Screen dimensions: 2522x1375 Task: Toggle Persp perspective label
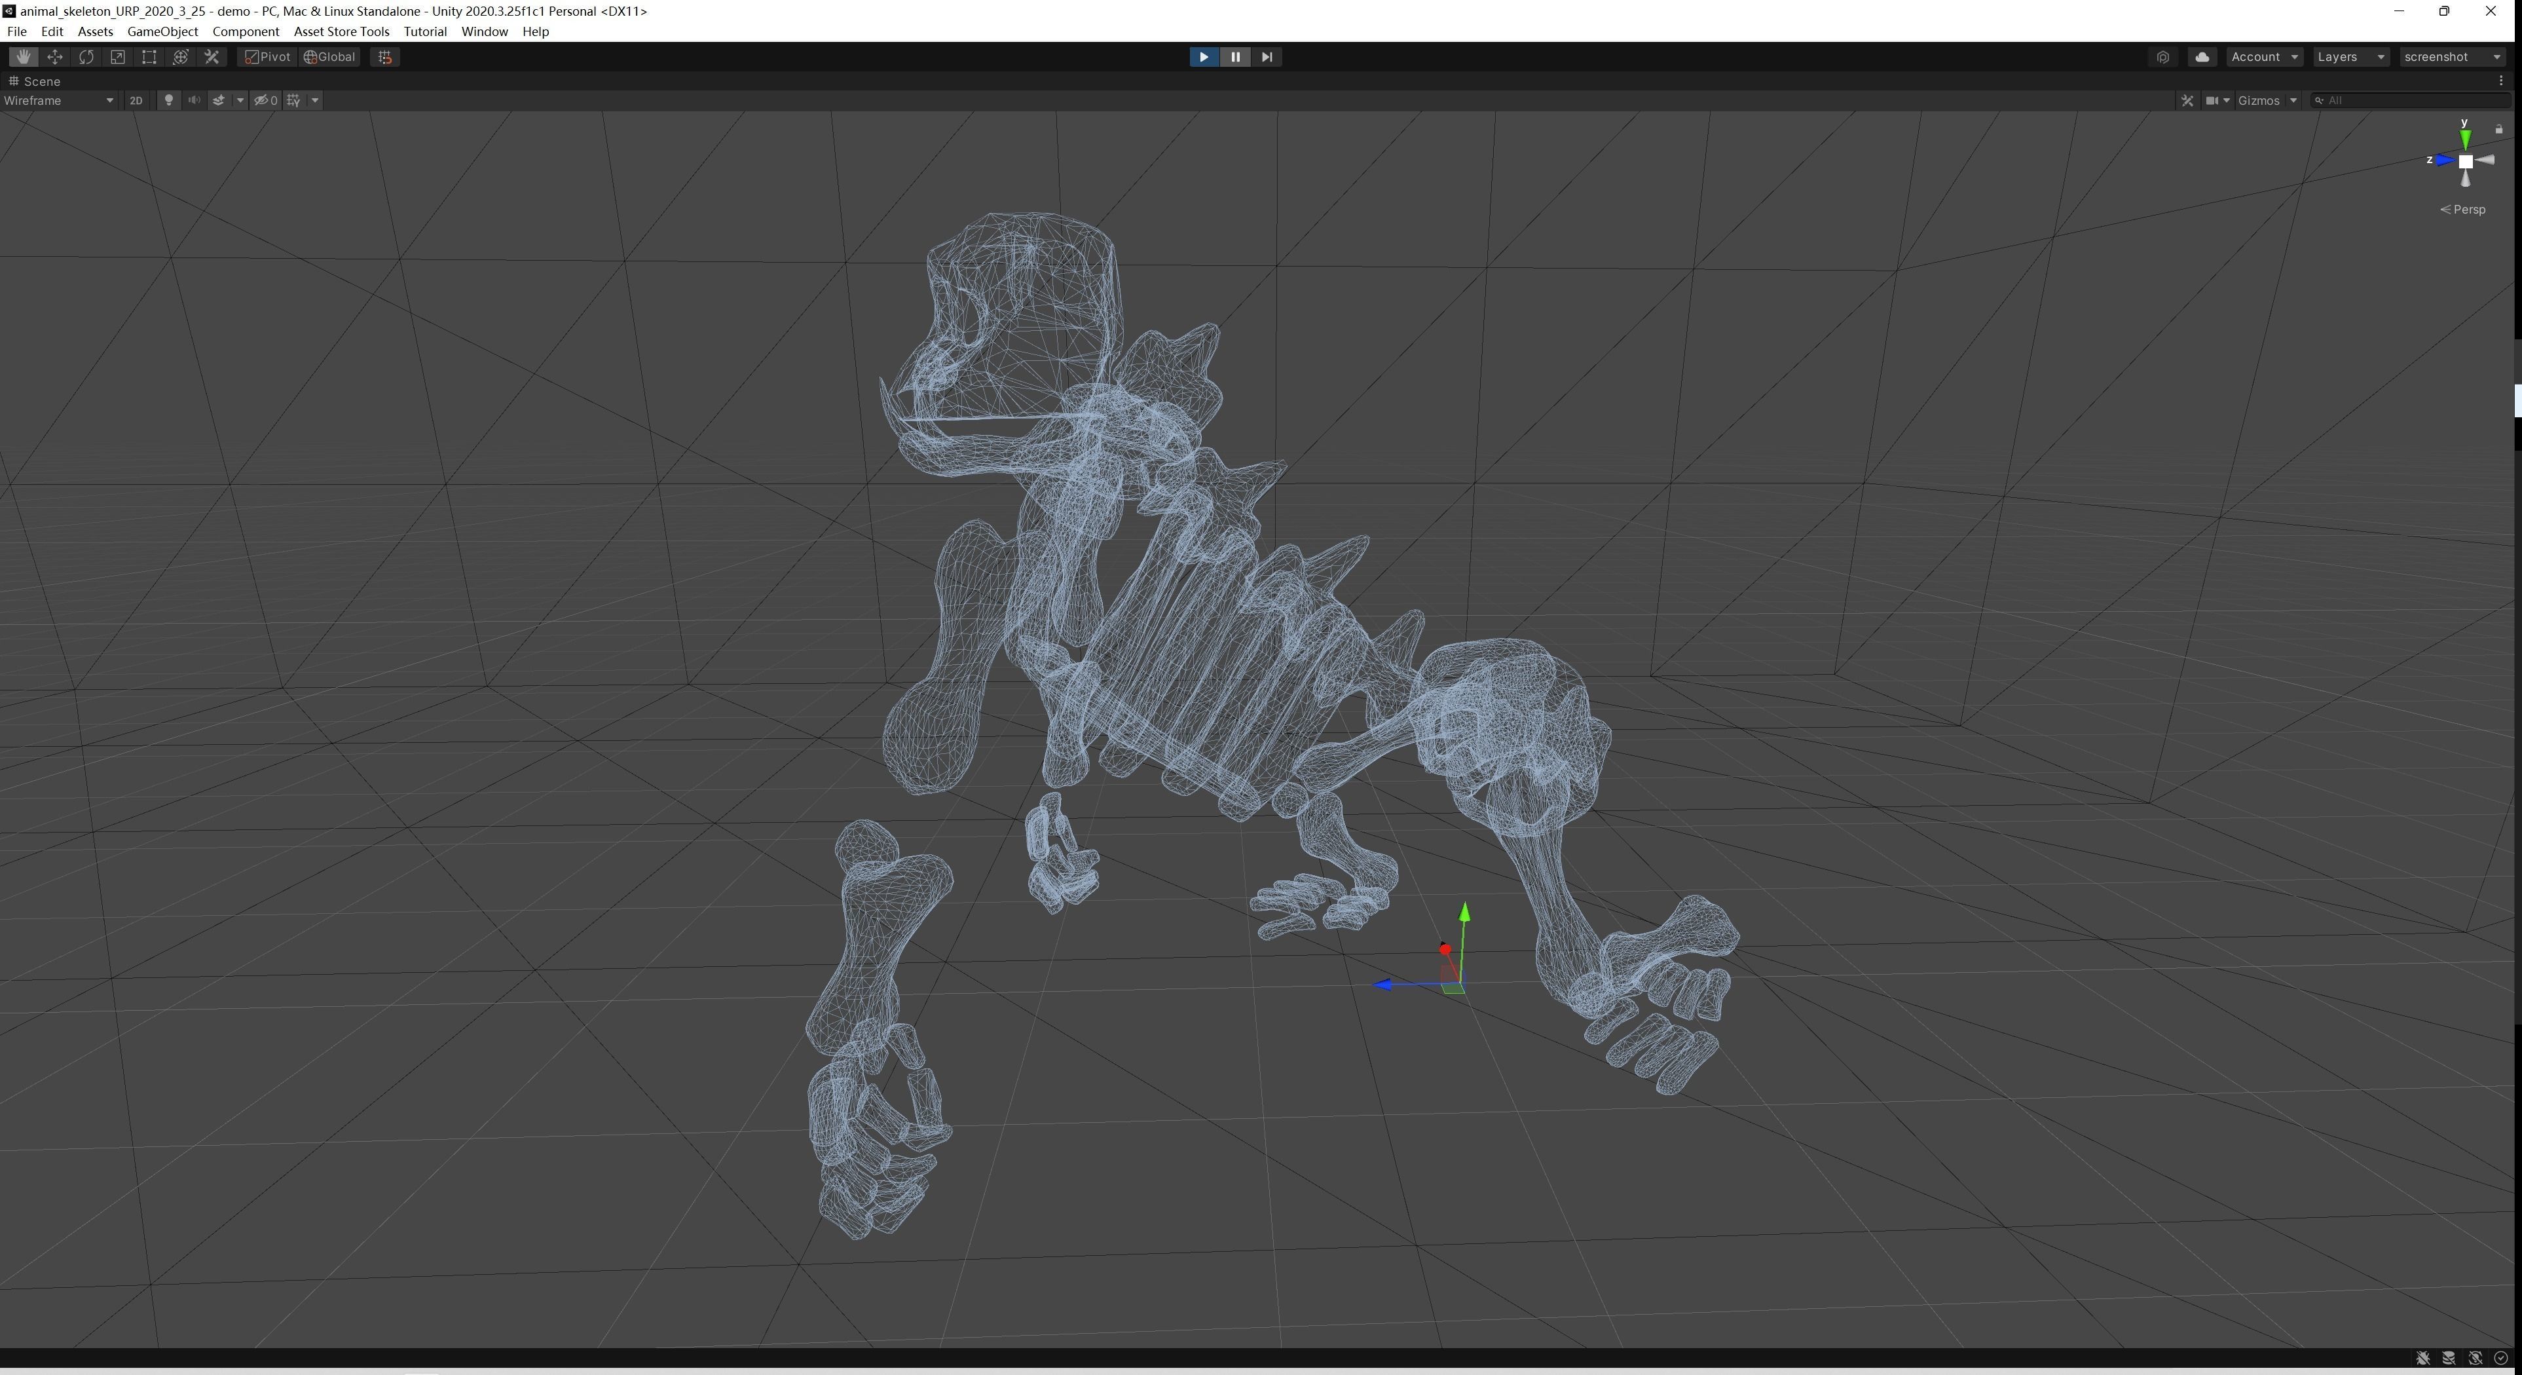(x=2462, y=210)
